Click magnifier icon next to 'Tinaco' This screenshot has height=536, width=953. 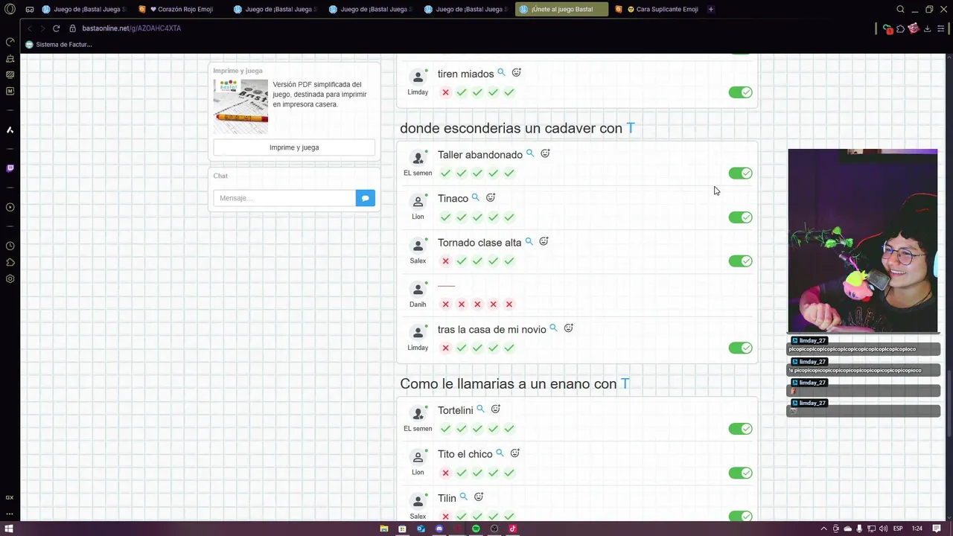(x=476, y=197)
